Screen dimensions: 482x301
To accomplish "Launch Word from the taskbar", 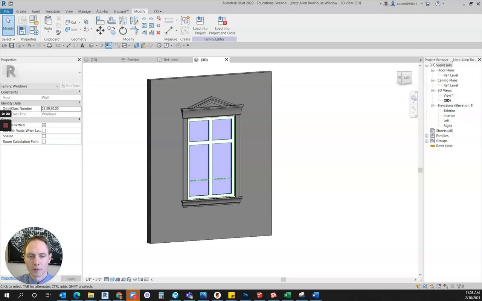I will pyautogui.click(x=316, y=295).
